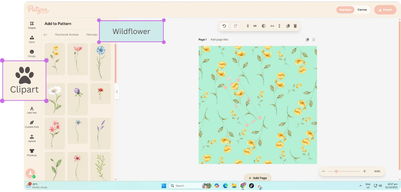The height and width of the screenshot is (192, 401).
Task: Duplicate the page using copy icon
Action: [x=307, y=40]
